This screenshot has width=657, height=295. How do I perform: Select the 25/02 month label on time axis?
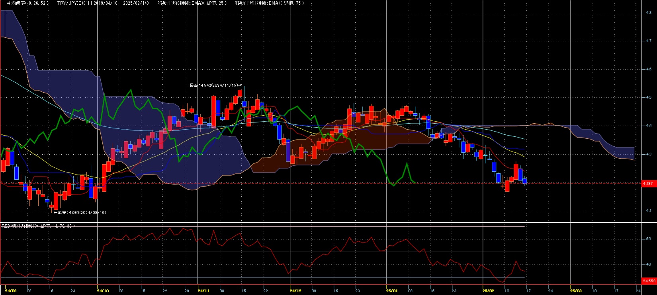(x=489, y=291)
